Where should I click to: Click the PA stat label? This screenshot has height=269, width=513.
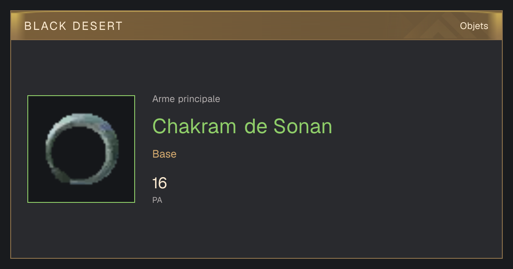point(157,200)
